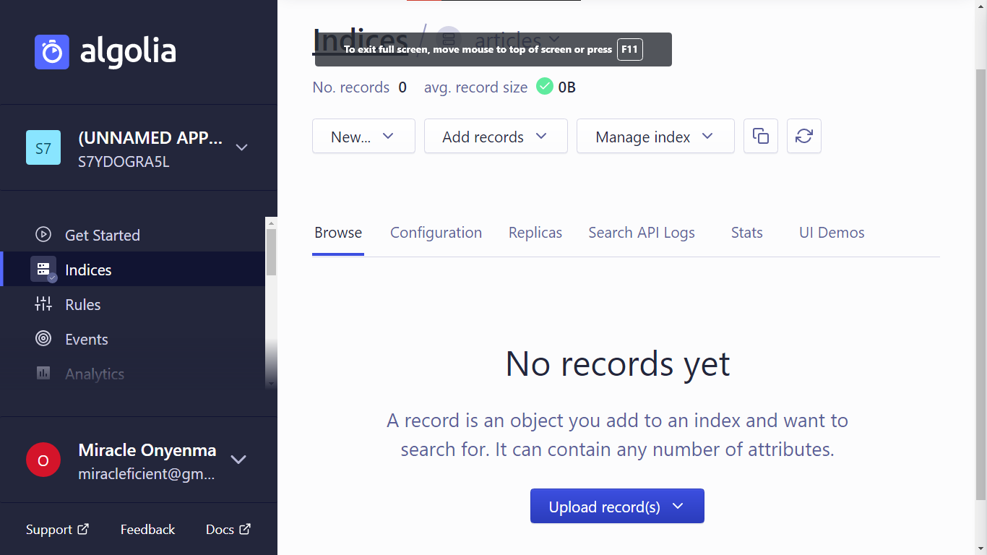
Task: Copy the articles index using duplicate icon
Action: [760, 136]
